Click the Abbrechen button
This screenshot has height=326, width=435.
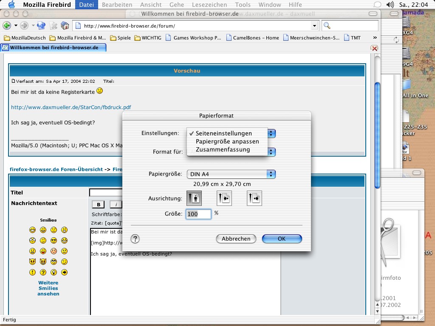(236, 239)
